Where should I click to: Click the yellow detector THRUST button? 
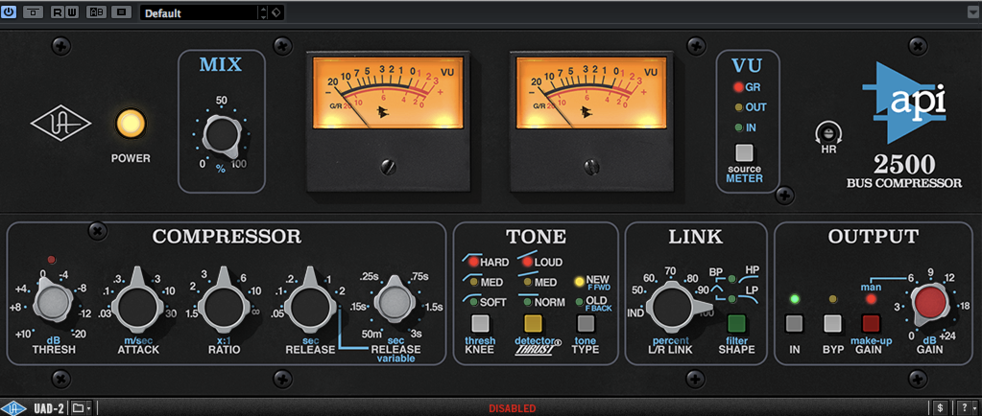click(x=533, y=324)
